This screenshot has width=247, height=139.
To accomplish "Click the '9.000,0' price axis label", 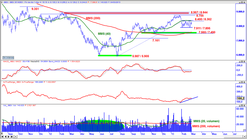I will [240, 12].
